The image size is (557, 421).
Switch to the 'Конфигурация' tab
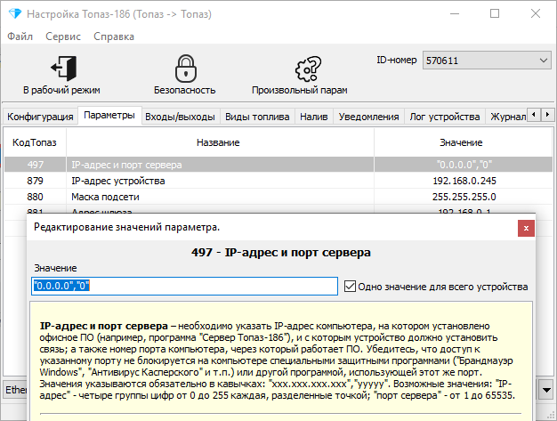coord(40,117)
